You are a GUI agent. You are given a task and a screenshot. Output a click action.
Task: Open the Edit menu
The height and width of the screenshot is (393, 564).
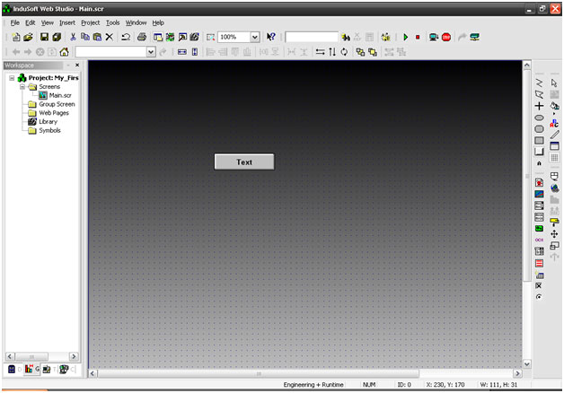point(31,22)
